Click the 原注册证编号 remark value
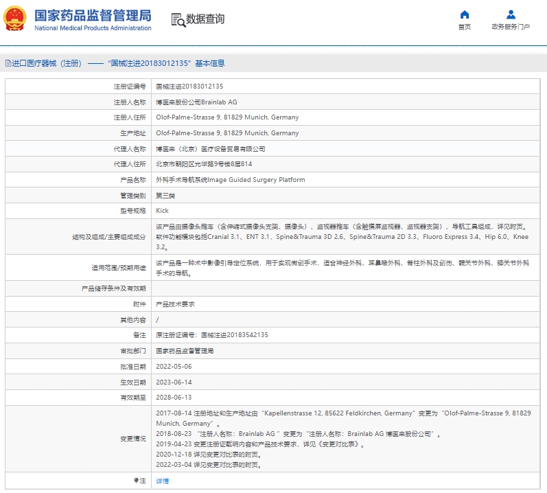 click(x=212, y=335)
